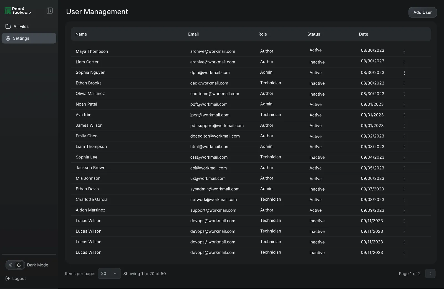The width and height of the screenshot is (444, 289).
Task: Select the sun light-mode icon
Action: coord(10,265)
